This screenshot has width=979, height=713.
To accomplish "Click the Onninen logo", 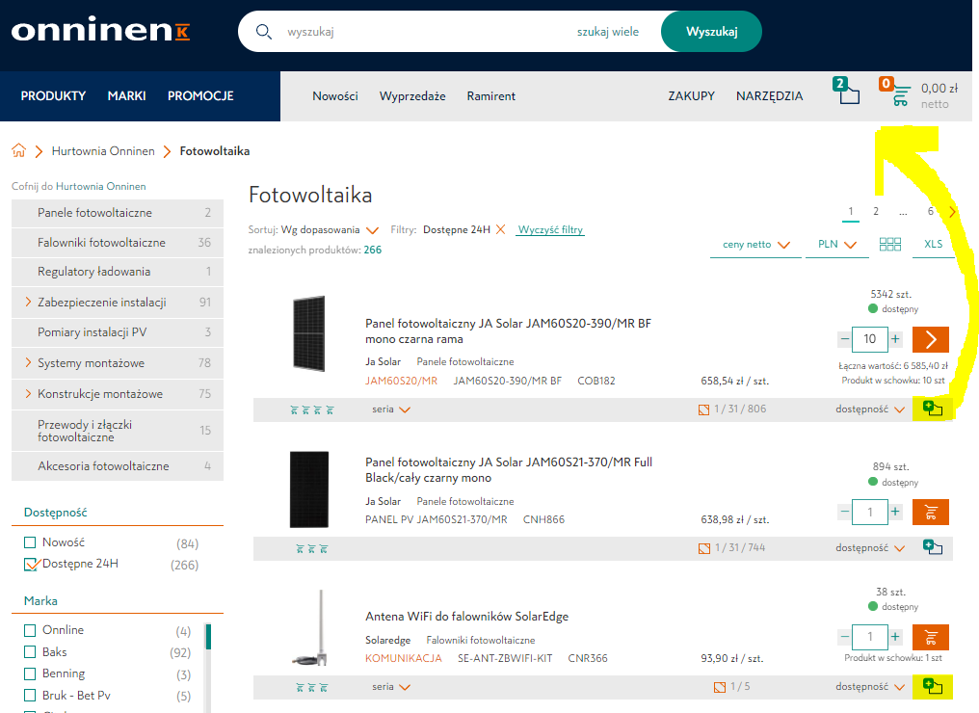I will click(x=100, y=30).
